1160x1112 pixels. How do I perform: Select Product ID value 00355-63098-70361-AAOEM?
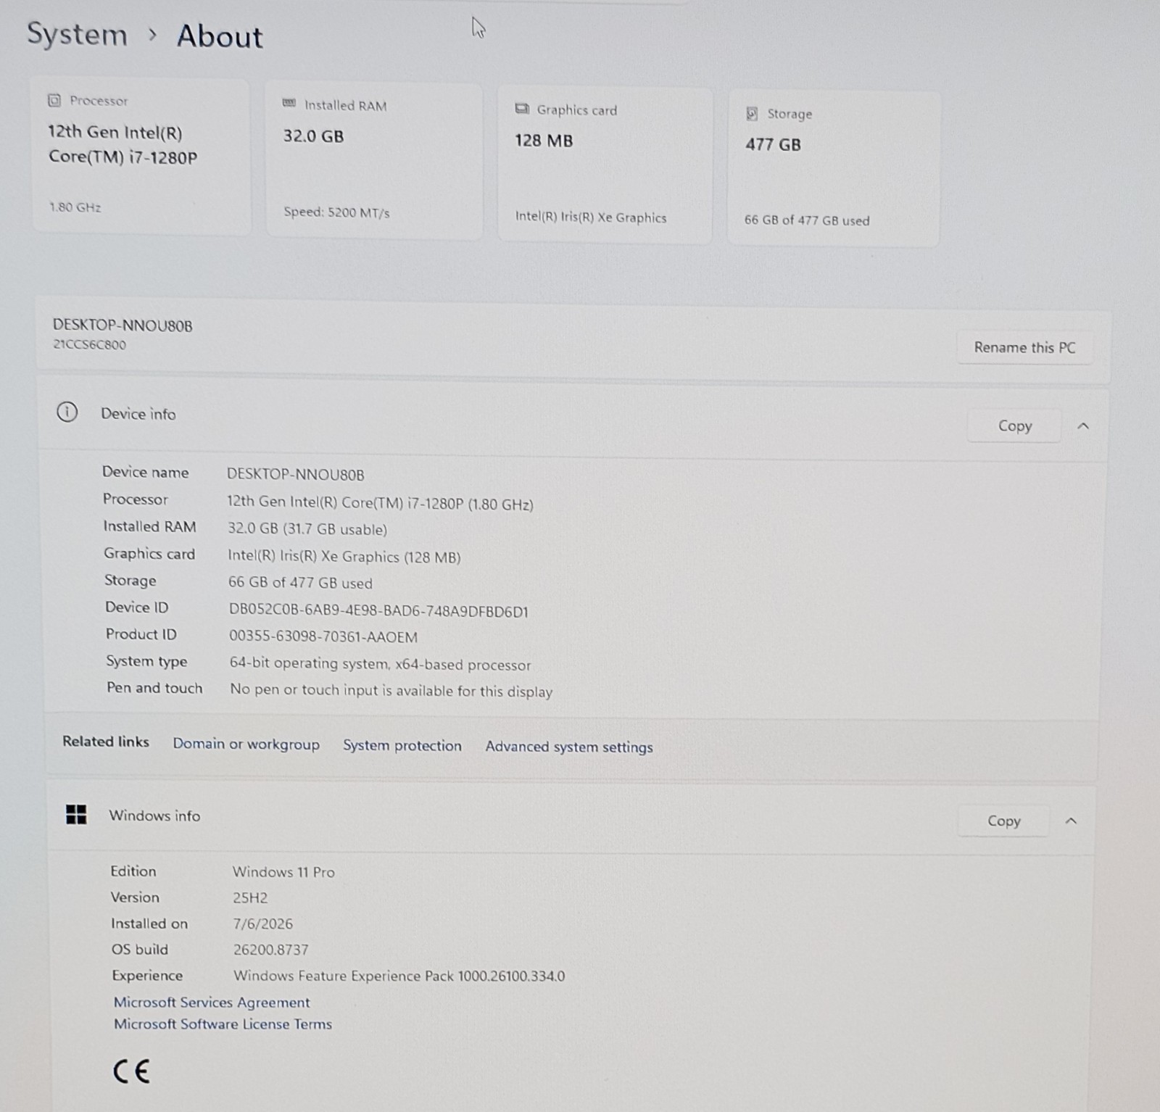coord(323,636)
